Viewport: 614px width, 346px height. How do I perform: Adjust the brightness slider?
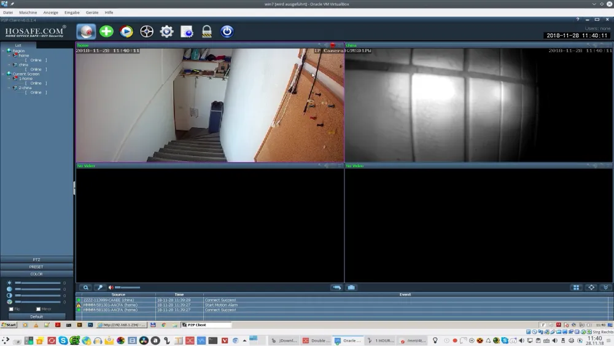point(37,283)
